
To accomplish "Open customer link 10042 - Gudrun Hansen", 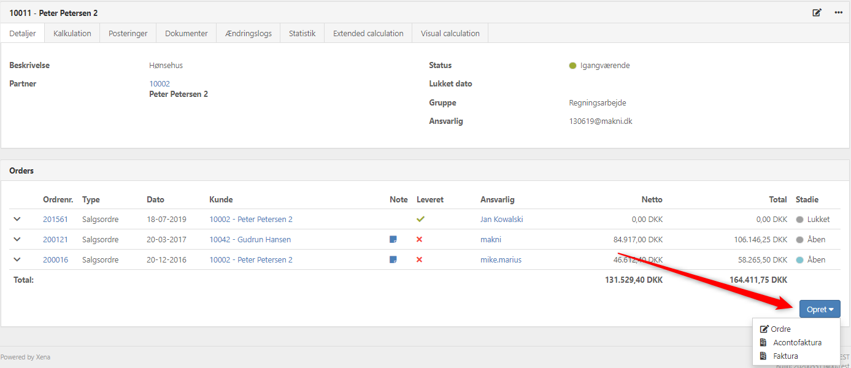I will coord(250,240).
